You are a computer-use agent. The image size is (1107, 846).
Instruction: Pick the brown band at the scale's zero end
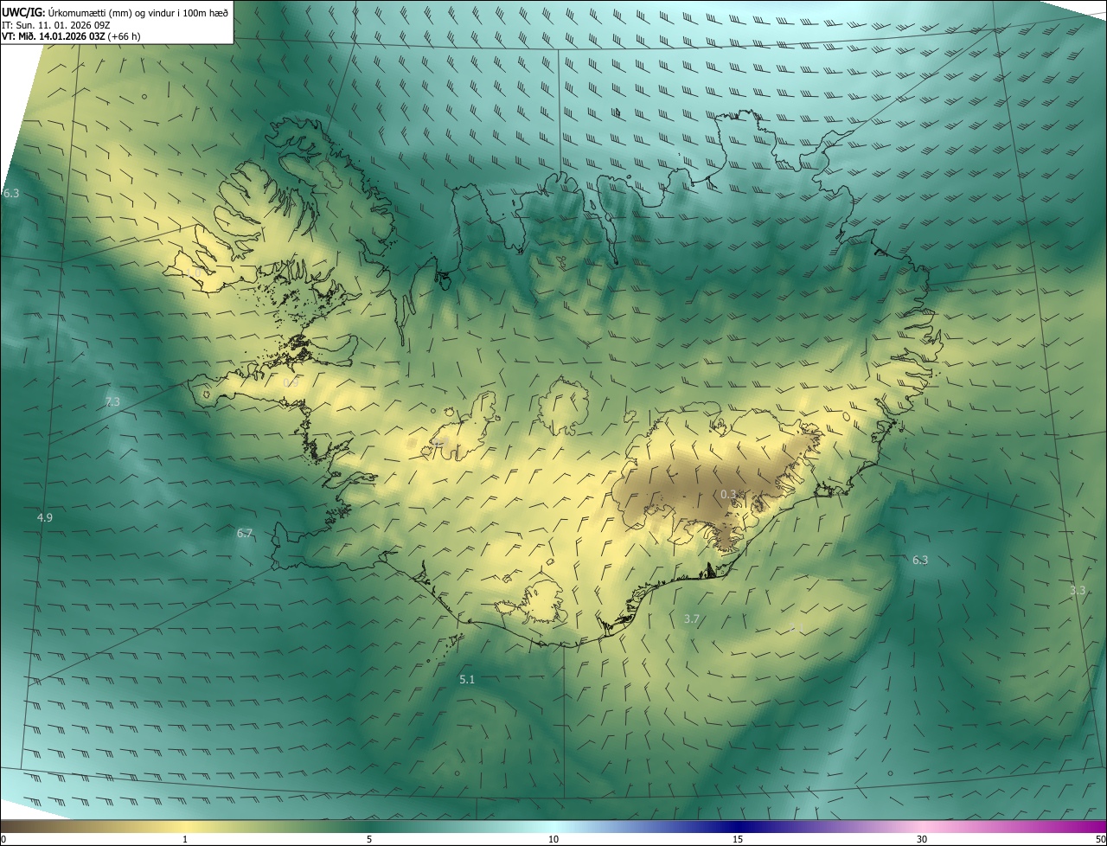pos(12,826)
